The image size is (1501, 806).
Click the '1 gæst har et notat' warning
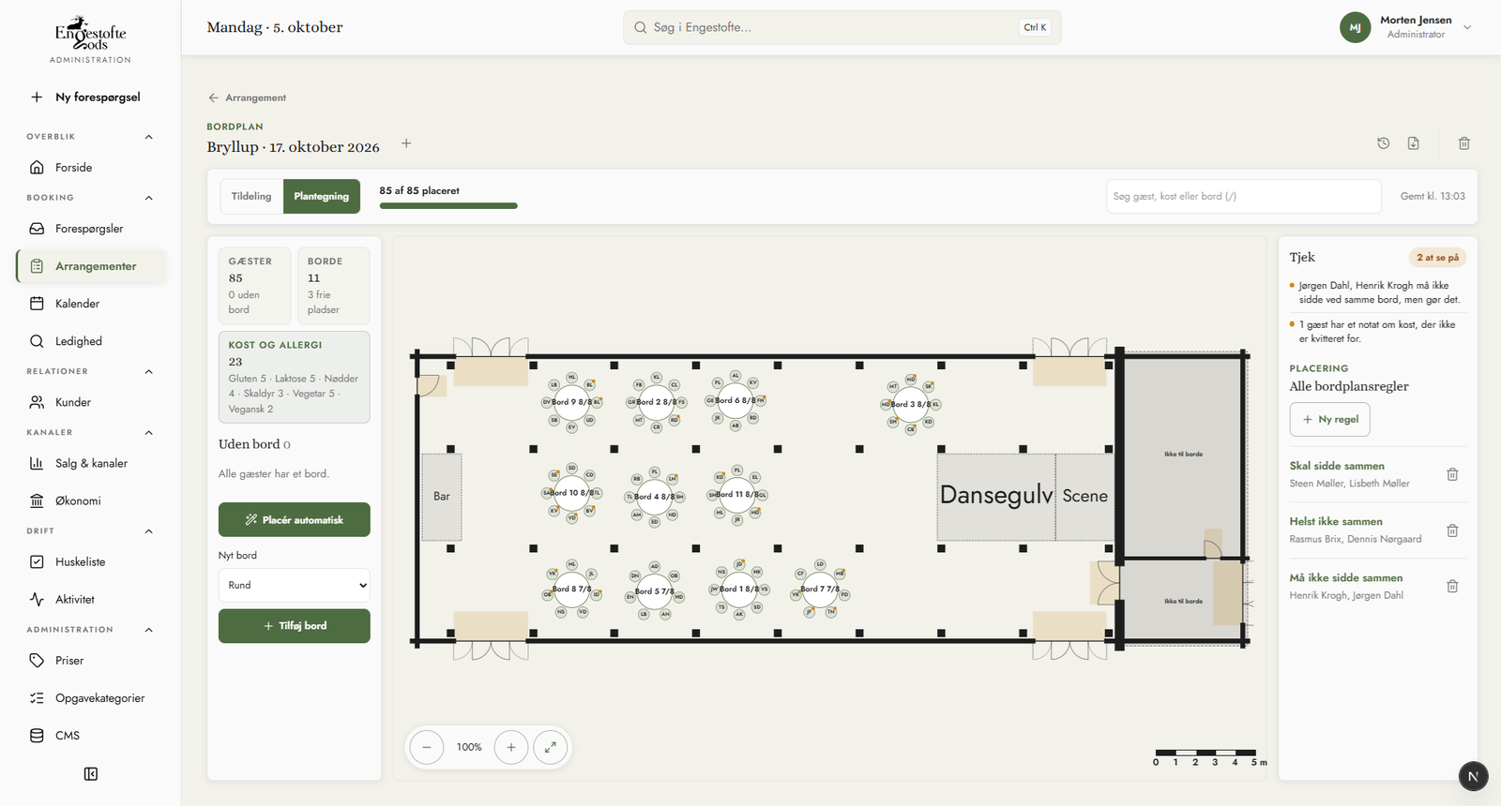1377,332
